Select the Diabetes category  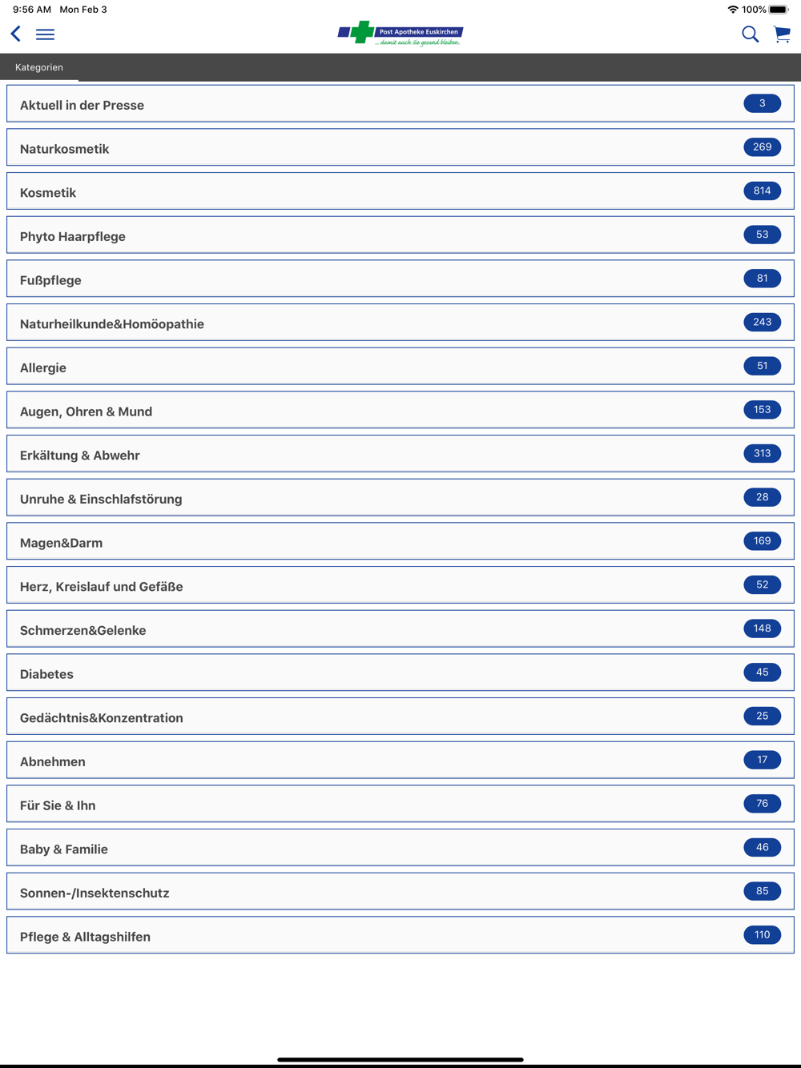[400, 673]
